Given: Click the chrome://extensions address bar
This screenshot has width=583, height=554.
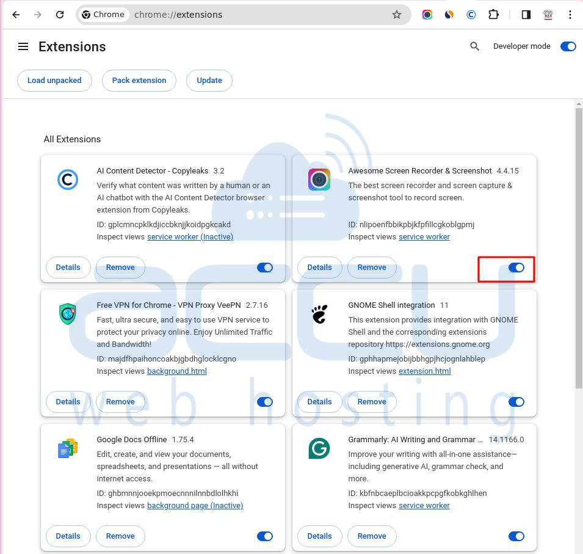Looking at the screenshot, I should point(244,15).
